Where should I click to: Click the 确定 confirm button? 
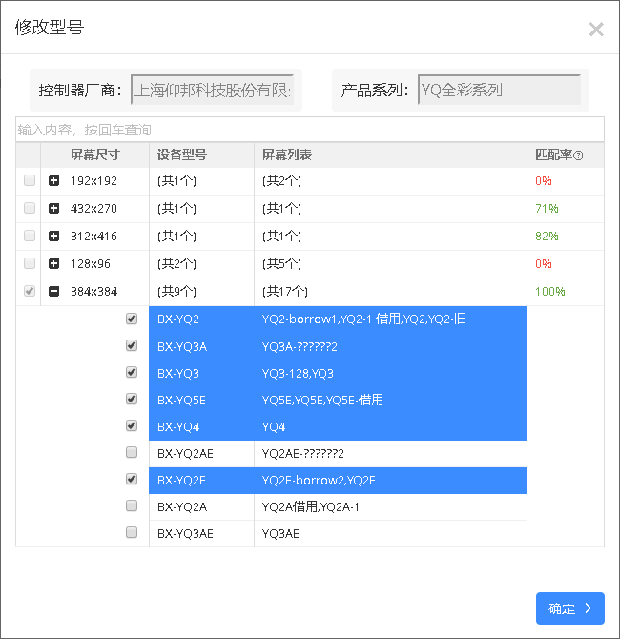(x=569, y=608)
